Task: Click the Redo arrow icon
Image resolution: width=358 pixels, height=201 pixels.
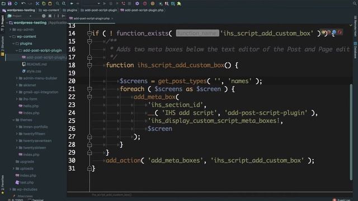Action: click(x=30, y=3)
